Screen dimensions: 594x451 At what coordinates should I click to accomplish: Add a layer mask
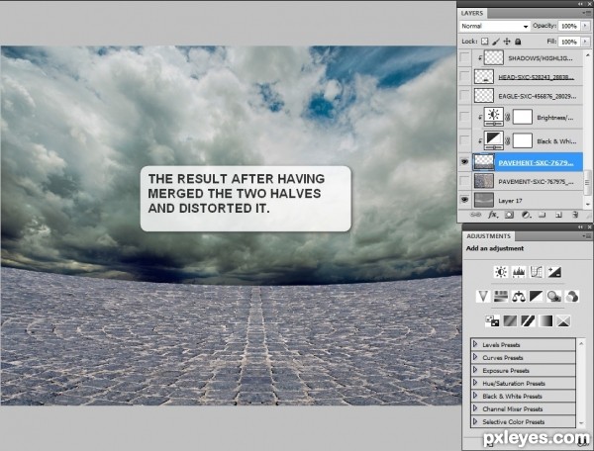(x=509, y=215)
